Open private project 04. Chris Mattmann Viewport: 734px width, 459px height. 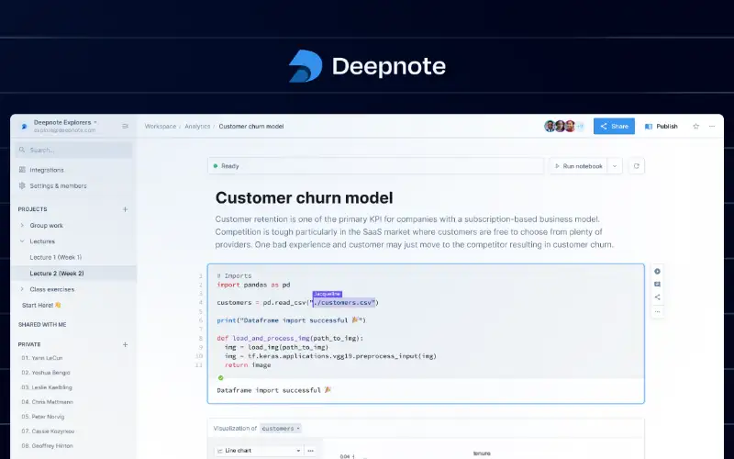click(x=47, y=402)
